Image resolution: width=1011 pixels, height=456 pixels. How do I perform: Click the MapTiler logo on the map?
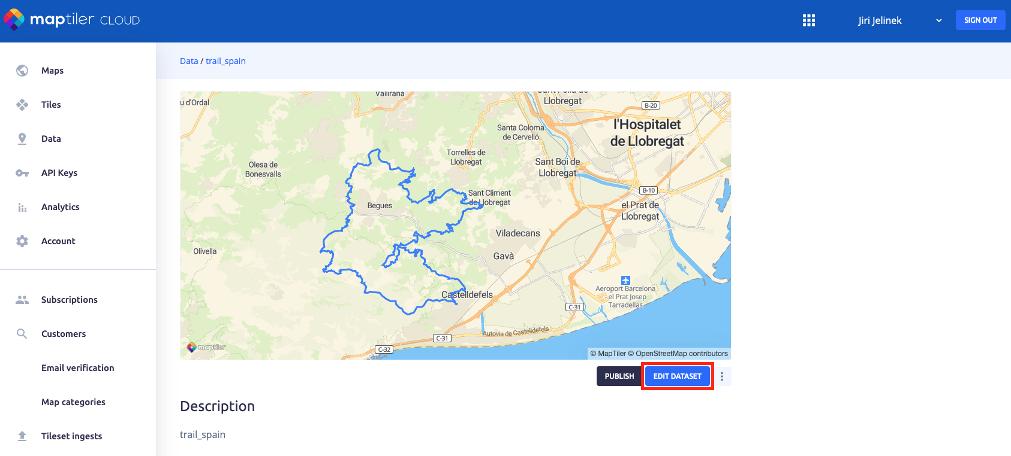pos(206,347)
